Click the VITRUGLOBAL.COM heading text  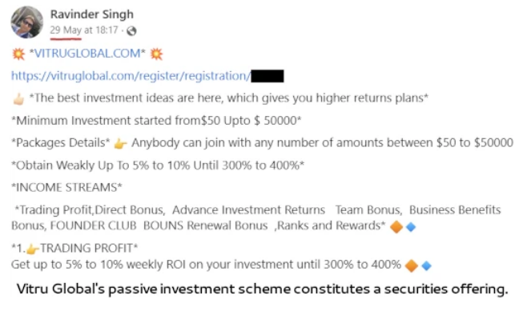(87, 54)
